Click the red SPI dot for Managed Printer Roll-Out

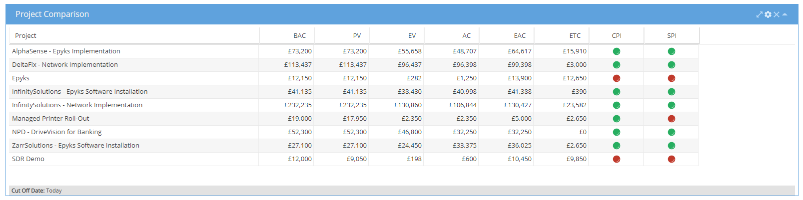tap(672, 119)
